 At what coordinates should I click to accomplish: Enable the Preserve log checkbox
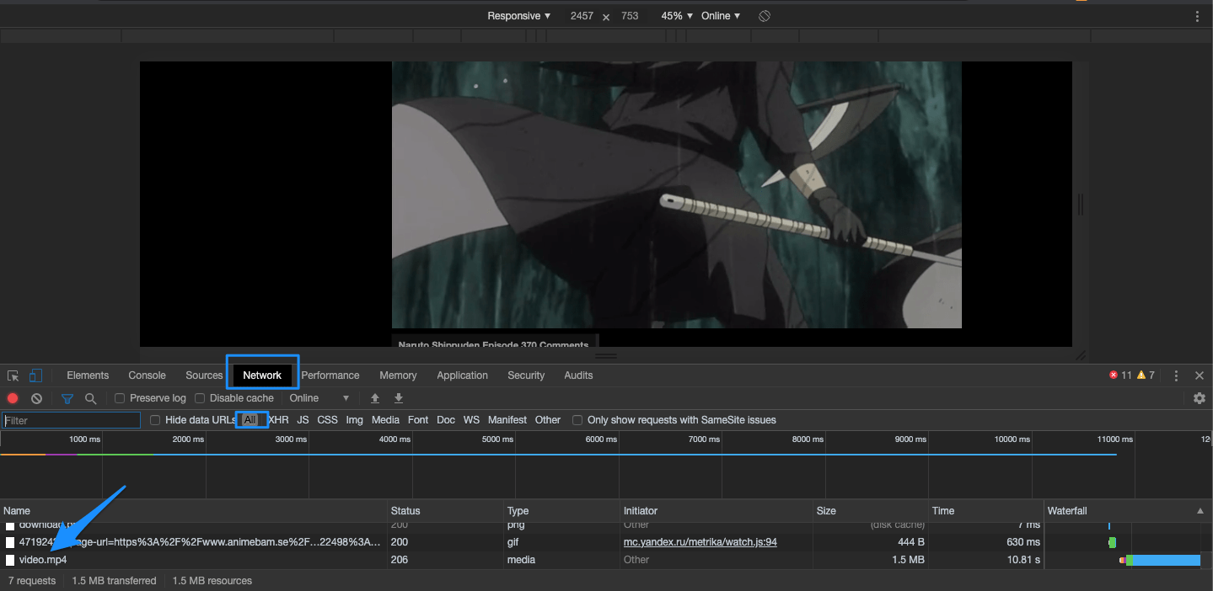(x=120, y=398)
